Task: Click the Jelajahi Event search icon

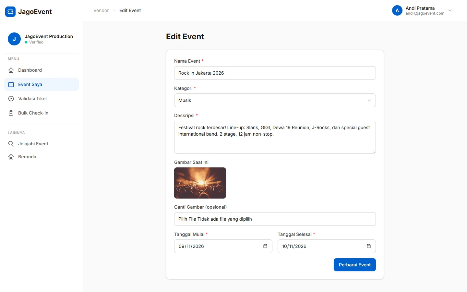Action: click(11, 144)
